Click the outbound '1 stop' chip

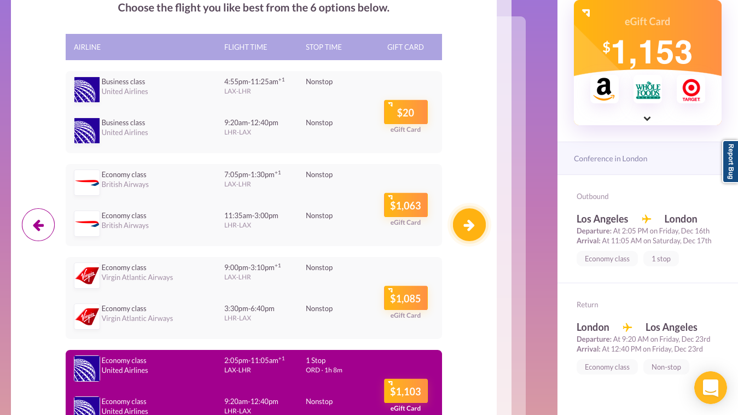click(x=661, y=259)
